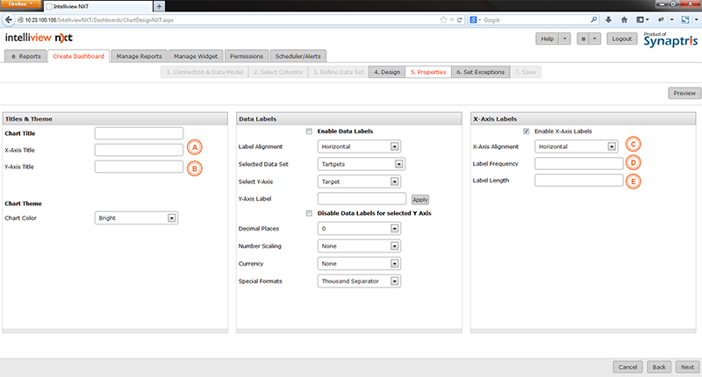Enable Data Labels checkbox
The image size is (702, 377).
pyautogui.click(x=309, y=132)
